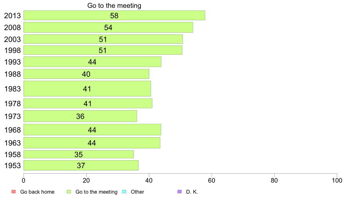Select the 2013 bar showing 58
This screenshot has height=213, width=345.
coord(114,15)
